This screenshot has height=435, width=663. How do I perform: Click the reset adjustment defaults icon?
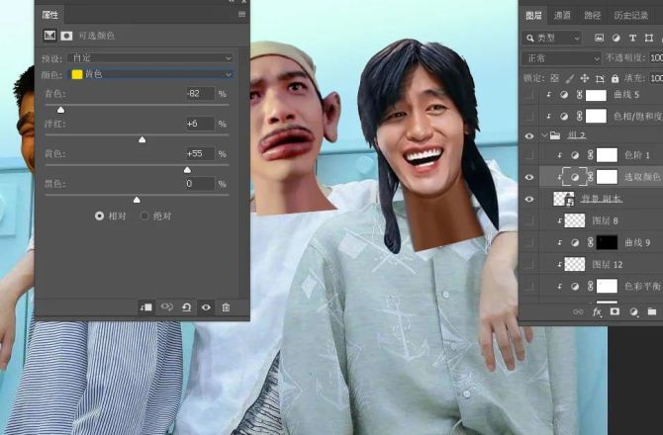(187, 307)
